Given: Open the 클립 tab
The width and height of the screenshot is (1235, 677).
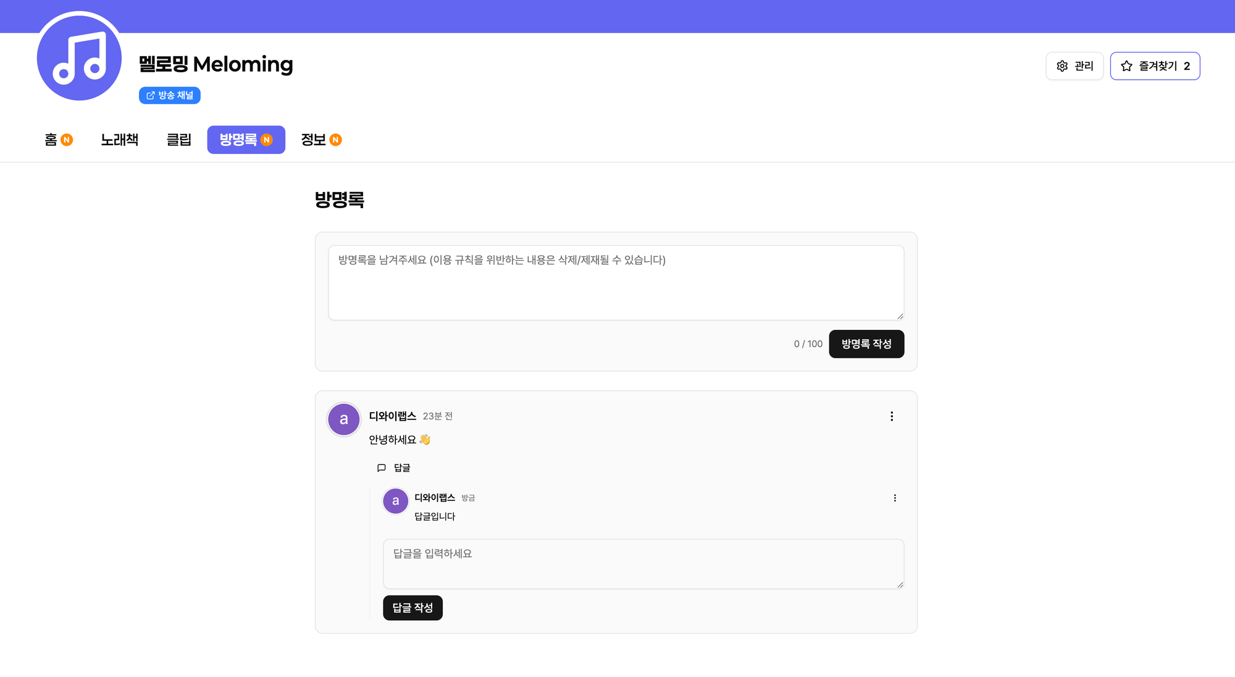Looking at the screenshot, I should [x=179, y=140].
